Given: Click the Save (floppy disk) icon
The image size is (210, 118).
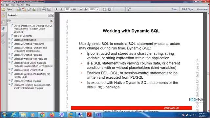Looking at the screenshot, I should pyautogui.click(x=39, y=10).
